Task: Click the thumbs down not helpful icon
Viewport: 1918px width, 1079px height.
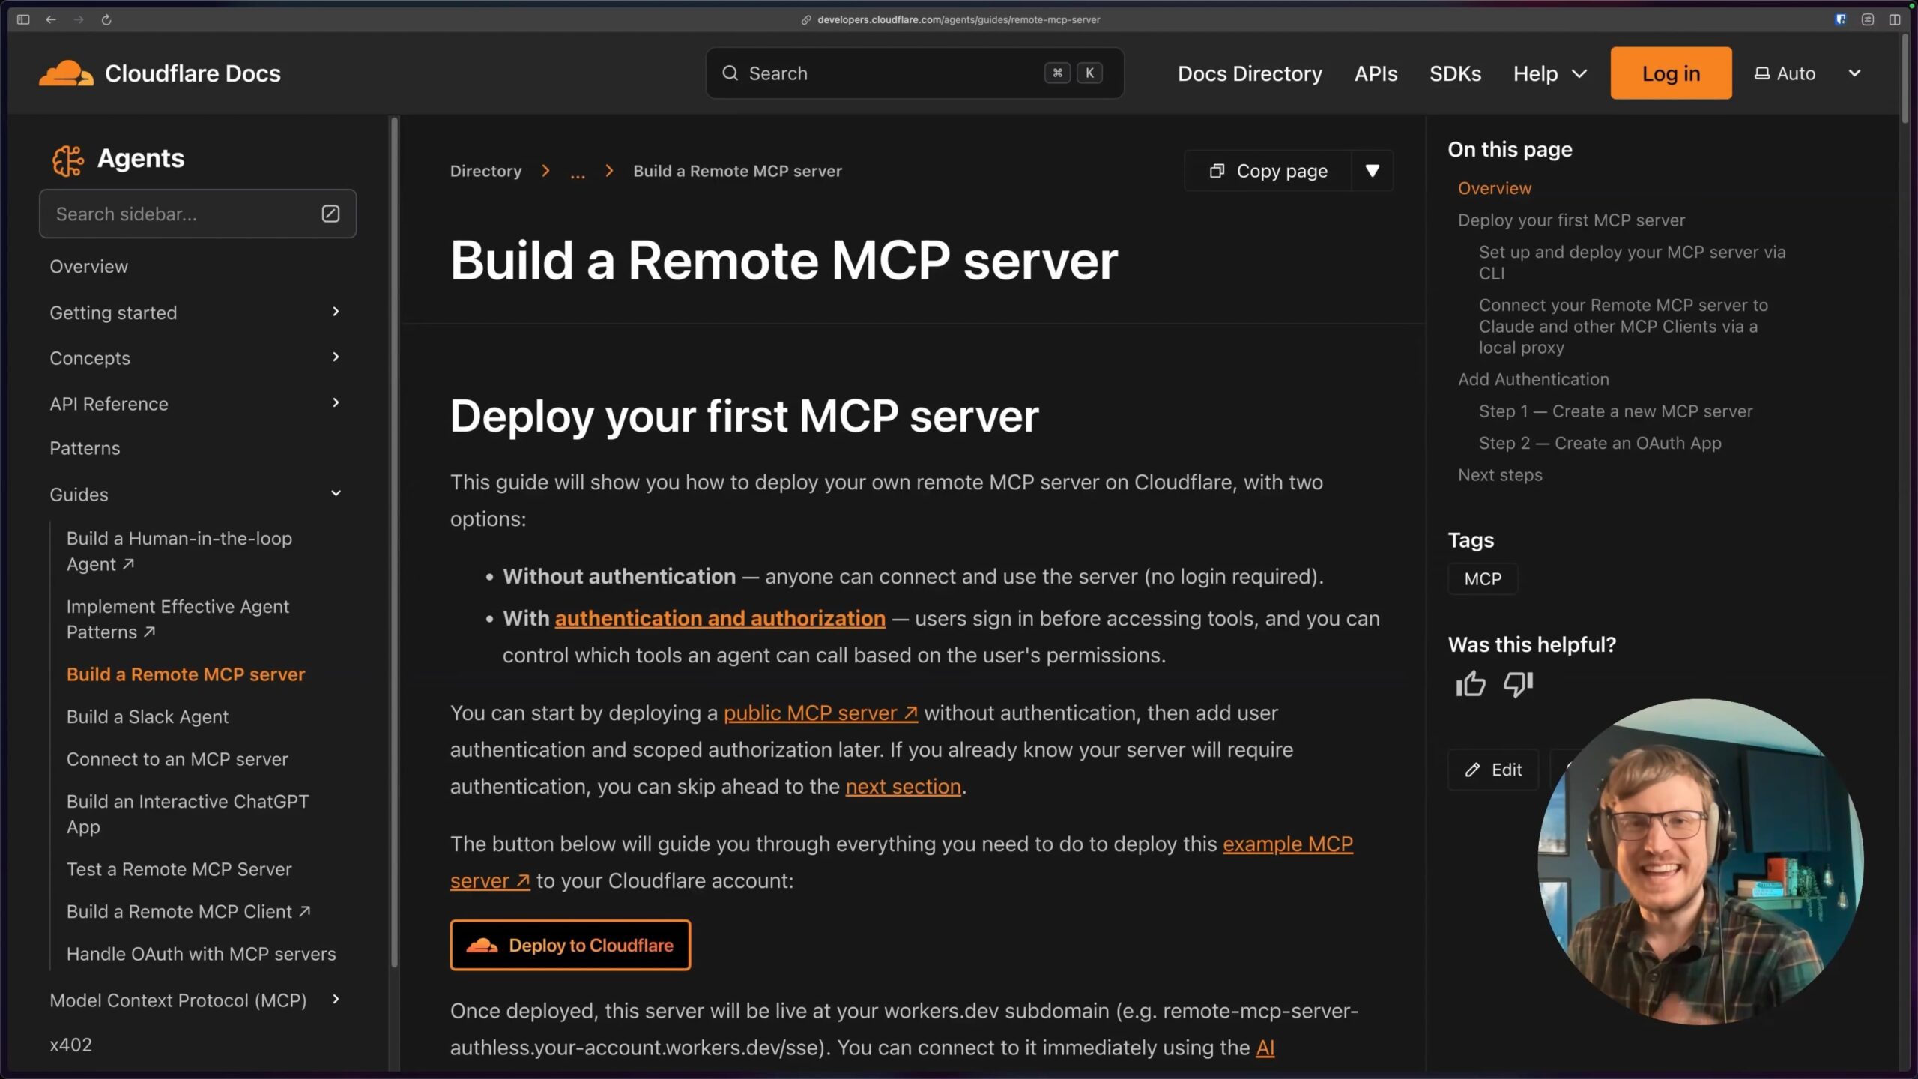Action: [x=1519, y=683]
